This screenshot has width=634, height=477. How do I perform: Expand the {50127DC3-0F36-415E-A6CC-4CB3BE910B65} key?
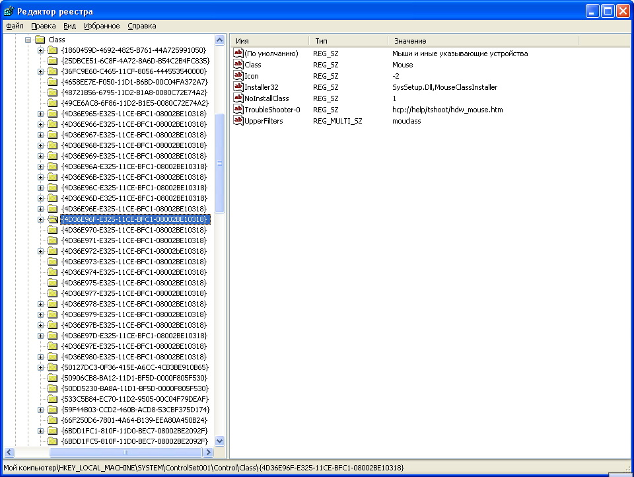[x=41, y=367]
